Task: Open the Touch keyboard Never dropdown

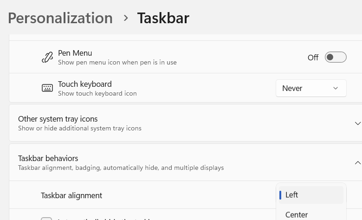Action: [x=311, y=88]
